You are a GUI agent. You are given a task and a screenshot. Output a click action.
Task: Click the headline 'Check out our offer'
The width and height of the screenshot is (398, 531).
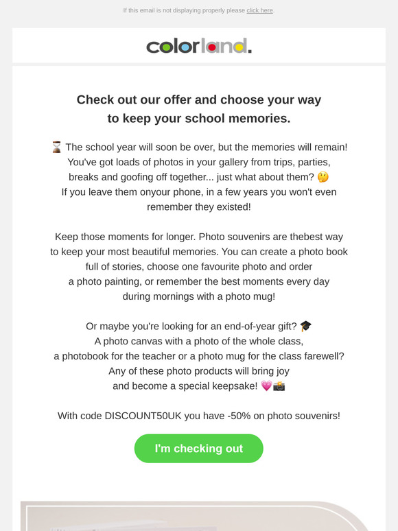tap(199, 99)
